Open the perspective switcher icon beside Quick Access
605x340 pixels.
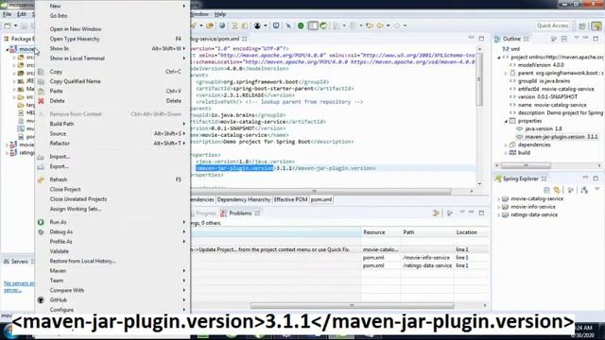point(582,25)
